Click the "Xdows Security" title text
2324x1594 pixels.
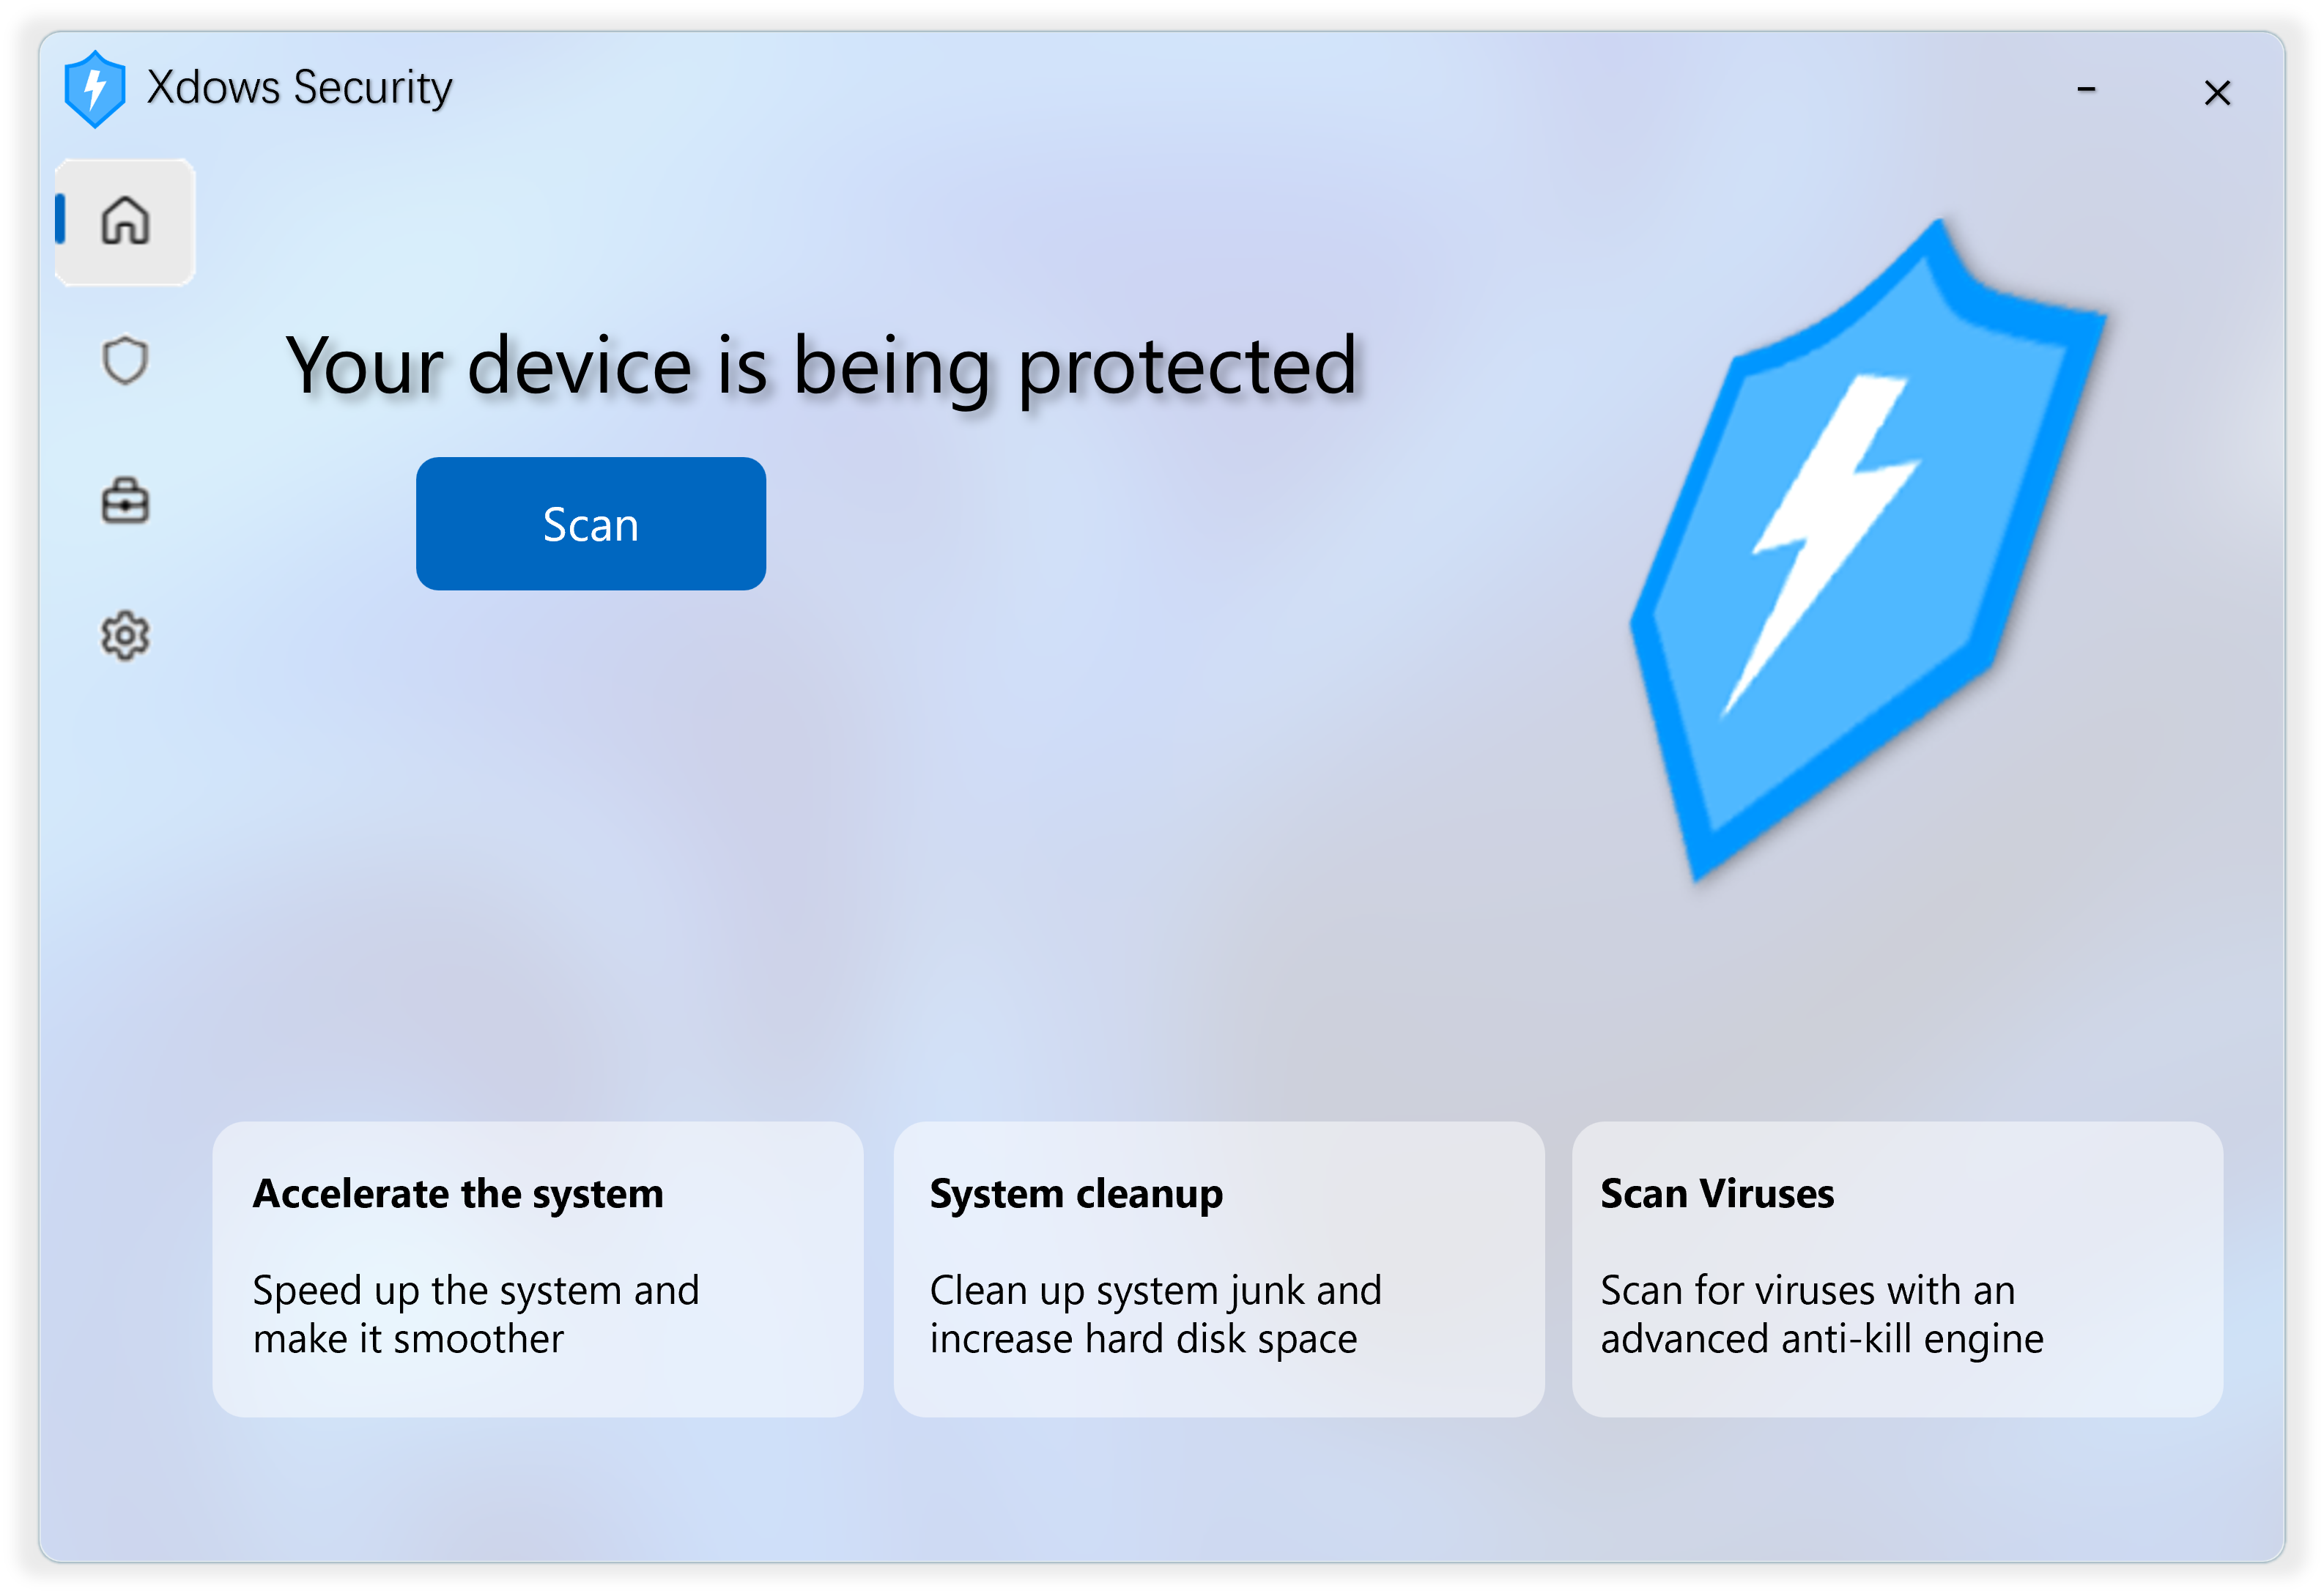pyautogui.click(x=299, y=88)
